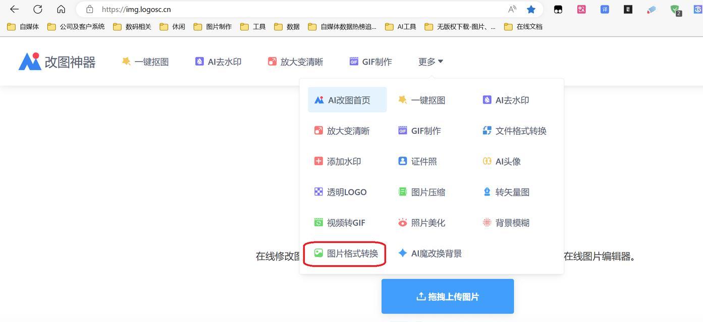703x322 pixels.
Task: Click the browser Back arrow
Action: (x=14, y=9)
